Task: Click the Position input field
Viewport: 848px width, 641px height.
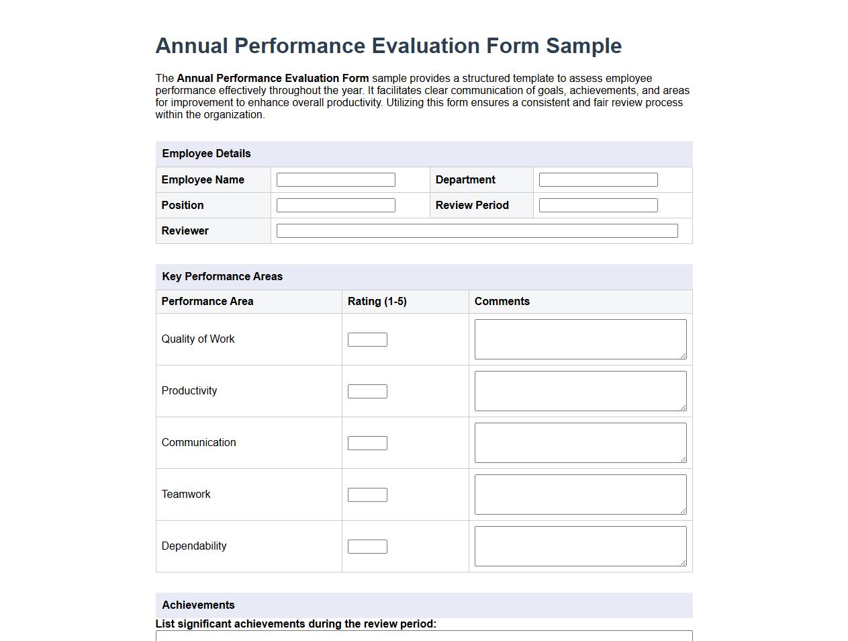Action: click(x=335, y=205)
